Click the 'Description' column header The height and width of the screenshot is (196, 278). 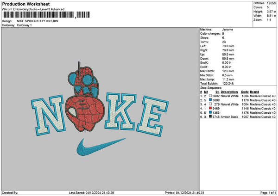[x=229, y=92]
